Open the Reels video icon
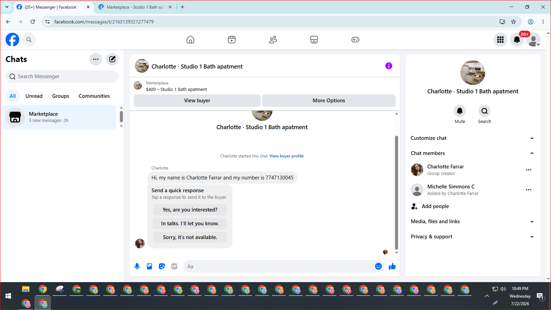 [232, 40]
